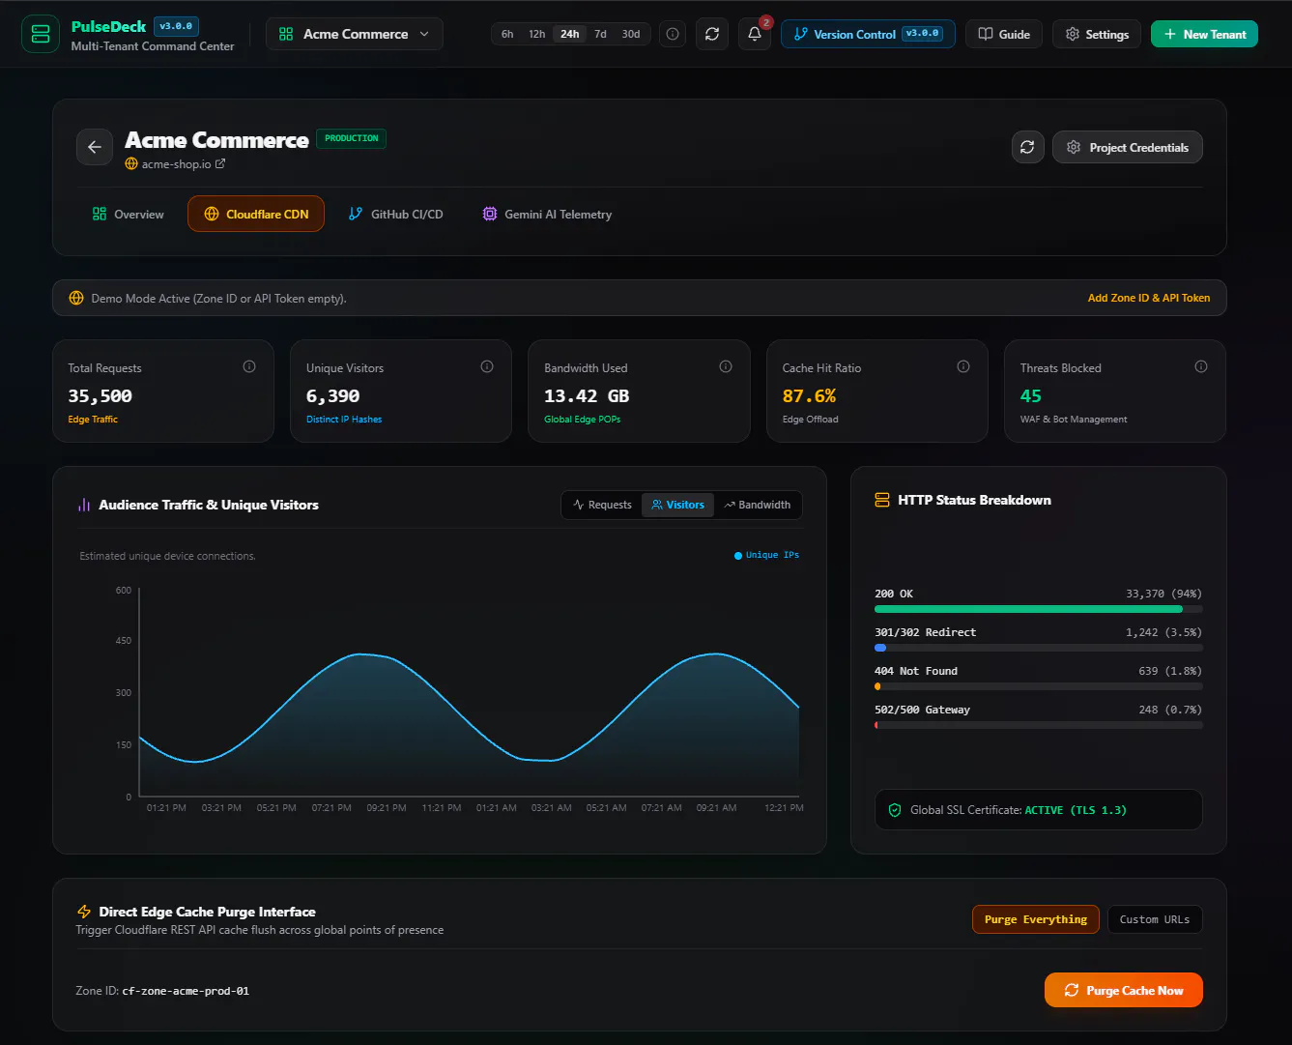Refresh data using top bar refresh icon
The image size is (1292, 1045).
(x=712, y=34)
